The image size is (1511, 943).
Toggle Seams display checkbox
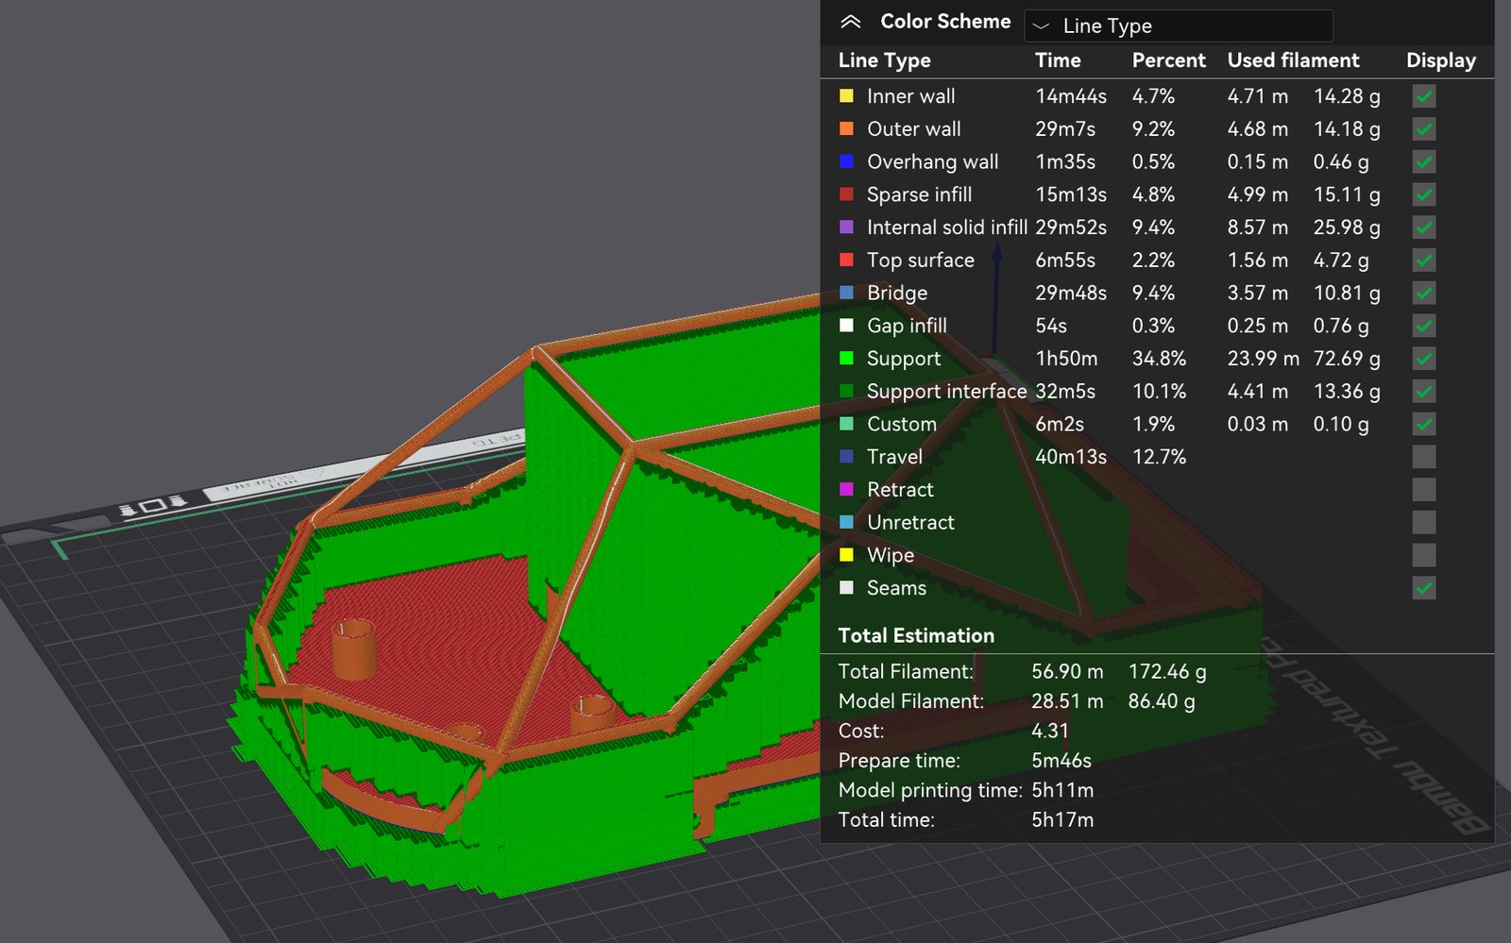tap(1424, 588)
